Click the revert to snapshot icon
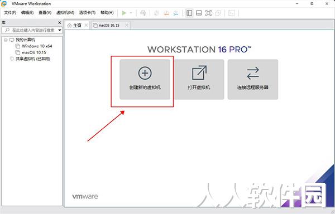Image resolution: width=335 pixels, height=214 pixels. [166, 13]
